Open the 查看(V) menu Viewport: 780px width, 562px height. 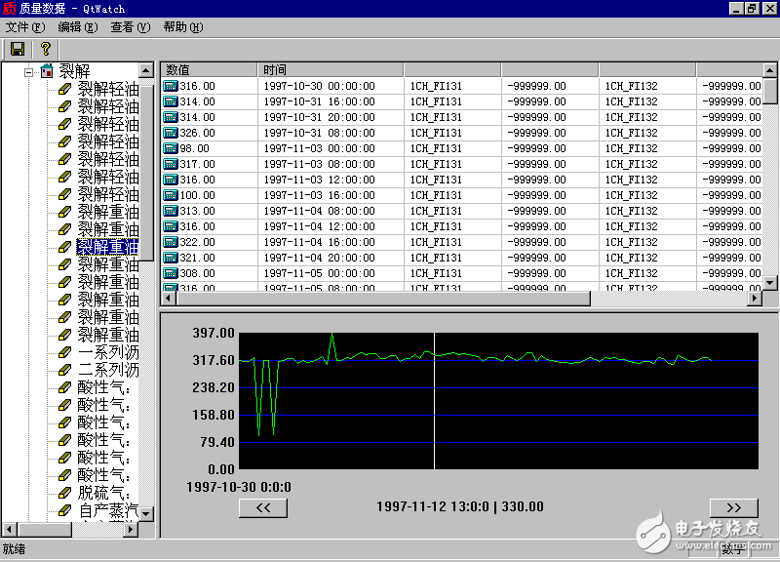130,27
